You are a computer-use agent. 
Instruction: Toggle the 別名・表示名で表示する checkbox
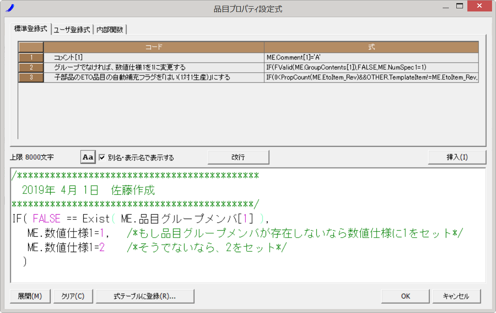[x=102, y=157]
